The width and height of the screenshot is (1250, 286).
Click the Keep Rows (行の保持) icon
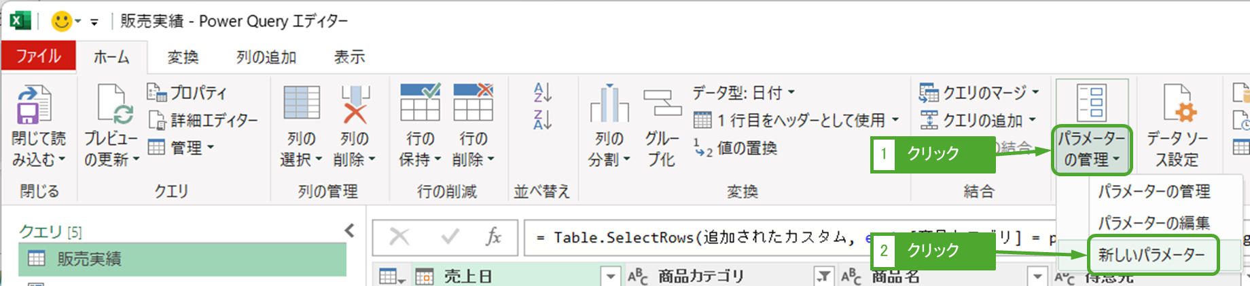coord(420,103)
